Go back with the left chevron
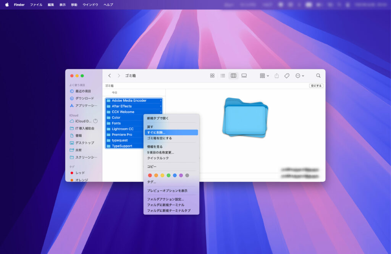This screenshot has width=391, height=254. click(x=110, y=76)
